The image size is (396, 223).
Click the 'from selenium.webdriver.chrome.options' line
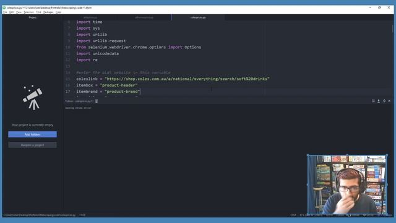(x=139, y=47)
